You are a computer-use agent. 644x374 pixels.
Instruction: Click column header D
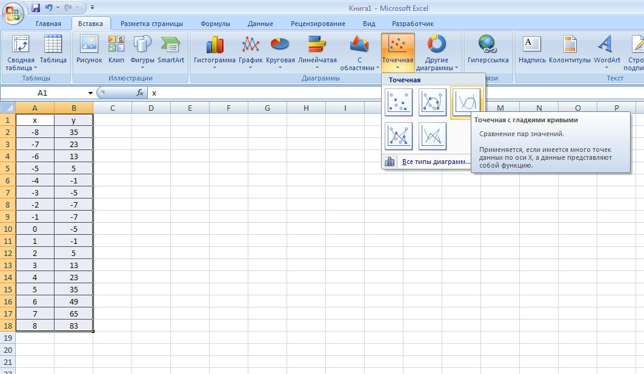(151, 108)
